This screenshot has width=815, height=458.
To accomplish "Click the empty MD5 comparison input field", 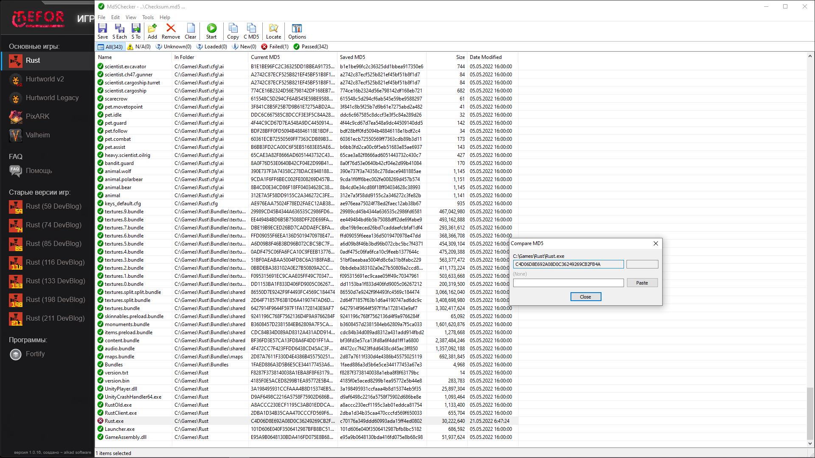I will coord(568,283).
